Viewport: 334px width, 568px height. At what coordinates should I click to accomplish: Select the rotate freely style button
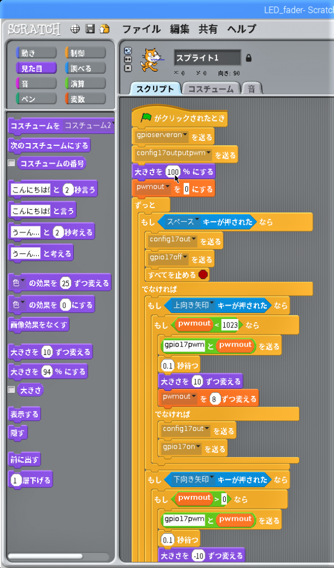pyautogui.click(x=128, y=51)
